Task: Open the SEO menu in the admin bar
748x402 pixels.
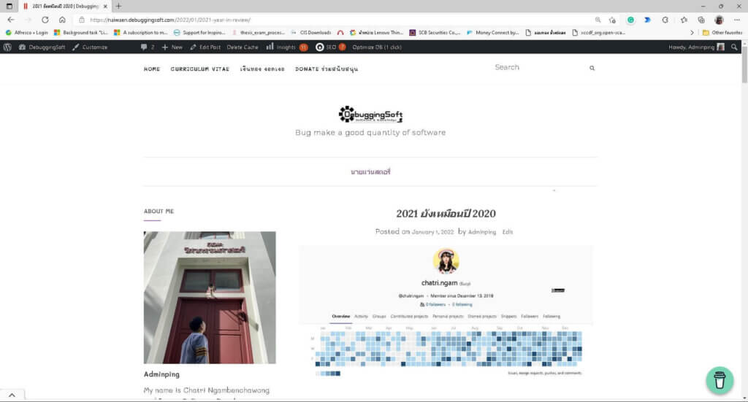Action: (x=330, y=47)
